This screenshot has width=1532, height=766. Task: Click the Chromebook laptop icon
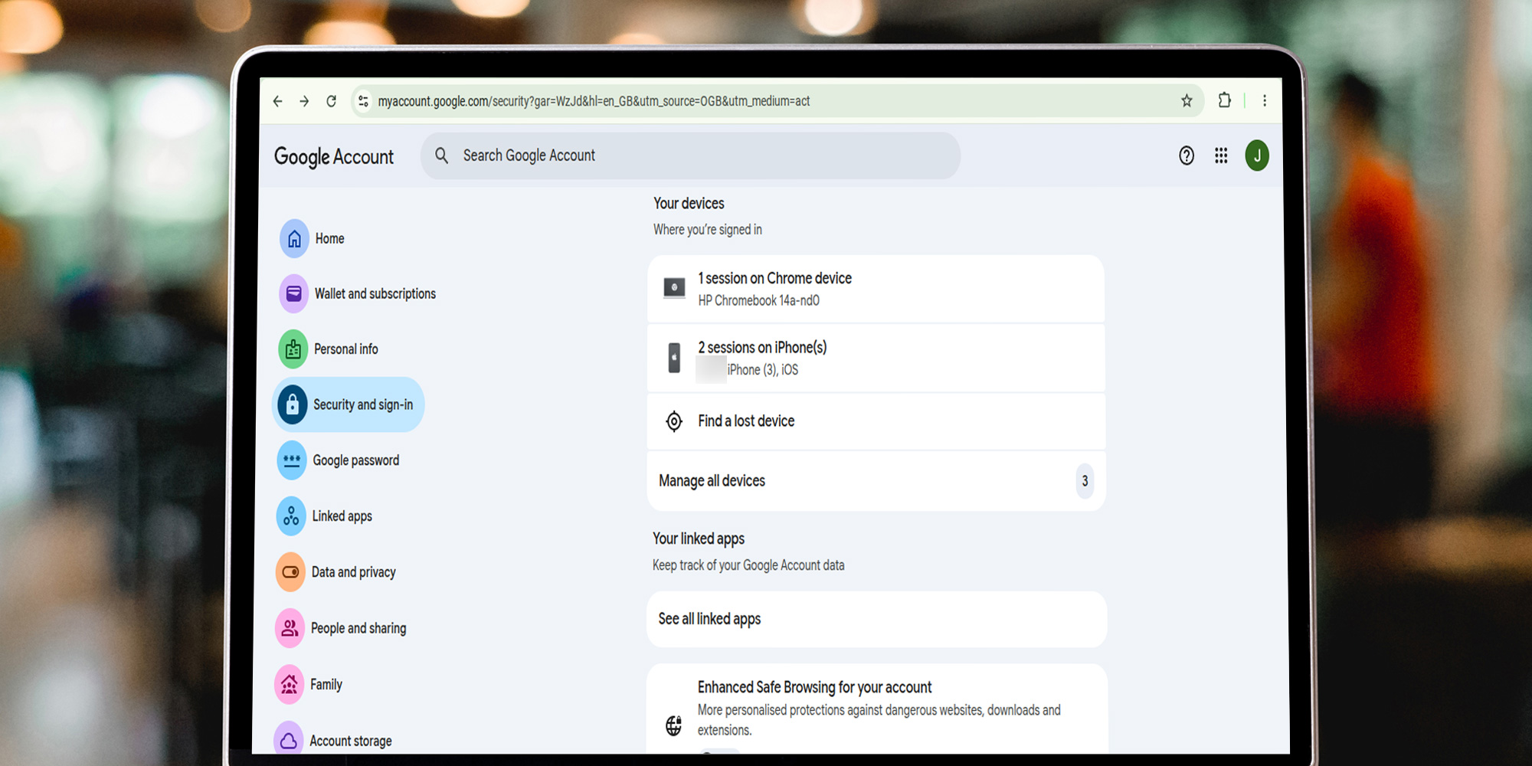(674, 289)
